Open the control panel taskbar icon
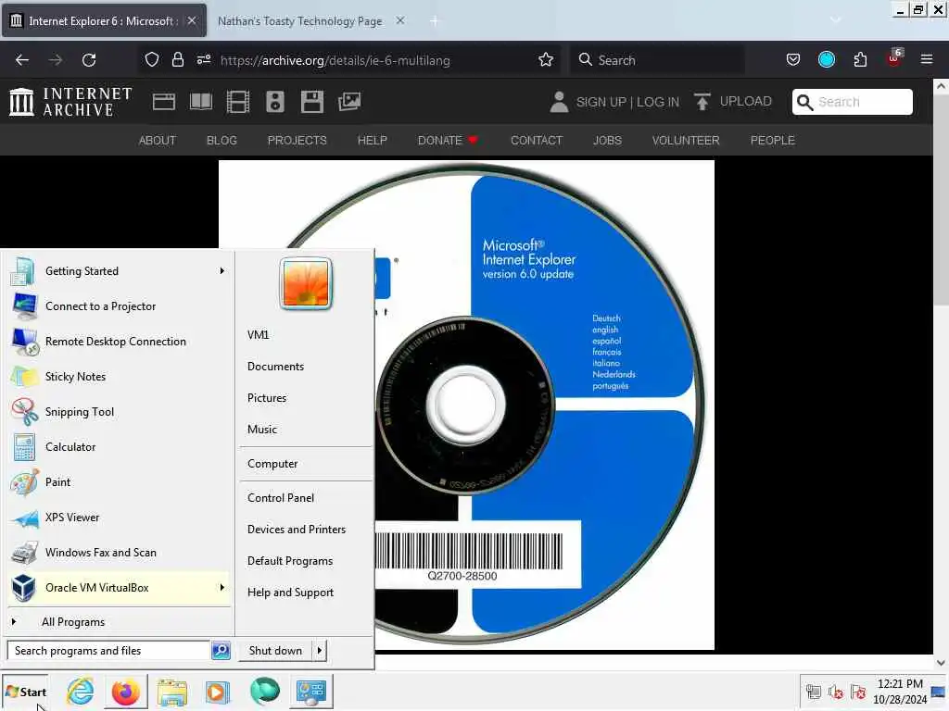949x711 pixels. point(311,692)
